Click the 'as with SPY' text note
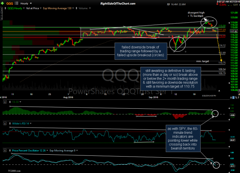Viewport: 240px width, 173px height. coord(183,138)
